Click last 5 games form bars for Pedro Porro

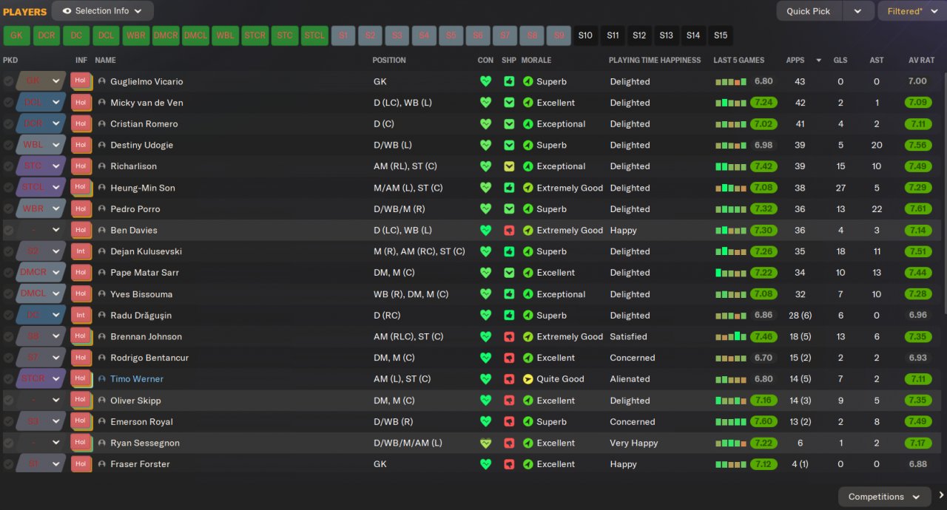[x=731, y=209]
